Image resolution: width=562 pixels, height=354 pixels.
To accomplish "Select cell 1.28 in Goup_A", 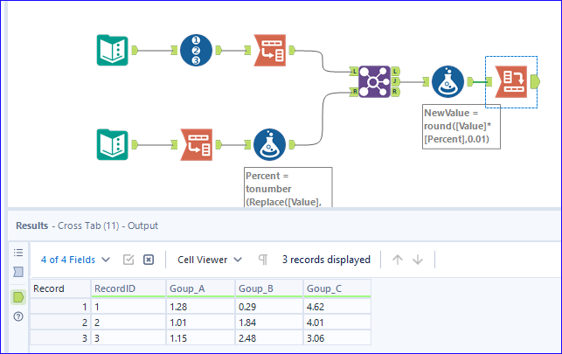I will tap(200, 307).
